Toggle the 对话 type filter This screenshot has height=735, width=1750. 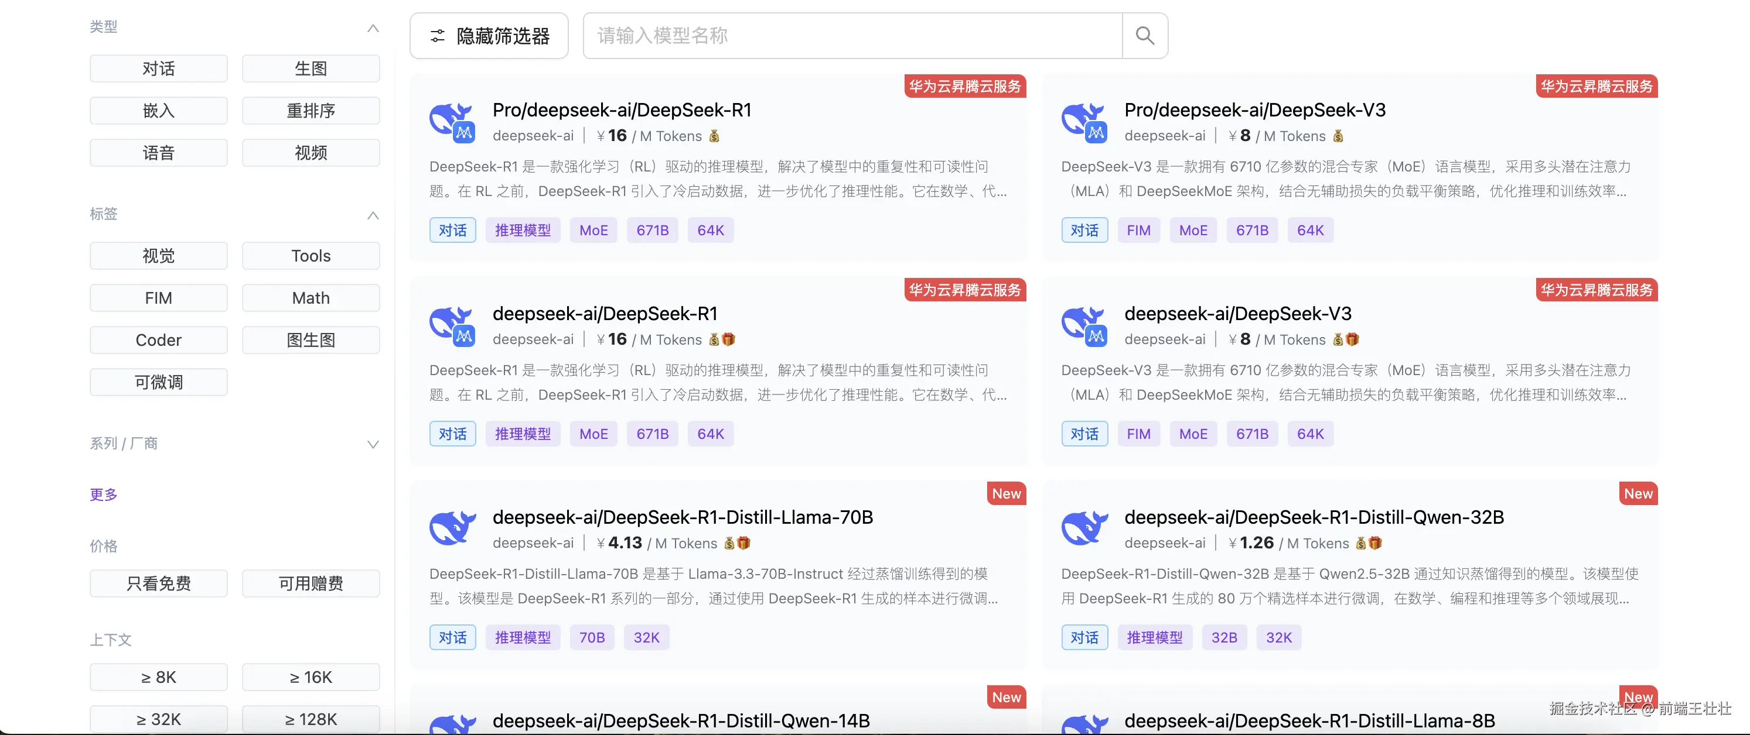point(158,68)
